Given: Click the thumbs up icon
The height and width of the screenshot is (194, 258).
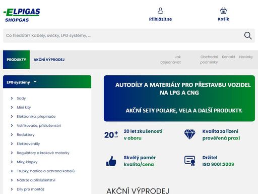Looking at the screenshot, I should 111,161.
